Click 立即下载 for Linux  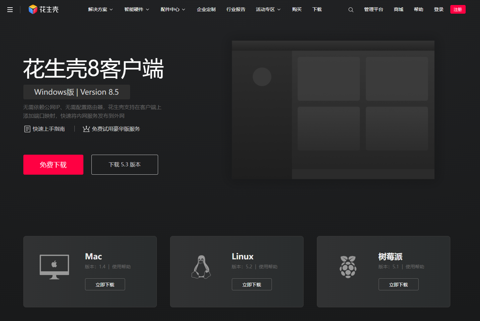coord(252,284)
